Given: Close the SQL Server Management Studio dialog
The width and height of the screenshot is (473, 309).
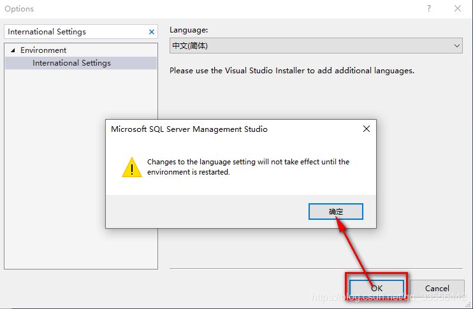Looking at the screenshot, I should tap(366, 129).
